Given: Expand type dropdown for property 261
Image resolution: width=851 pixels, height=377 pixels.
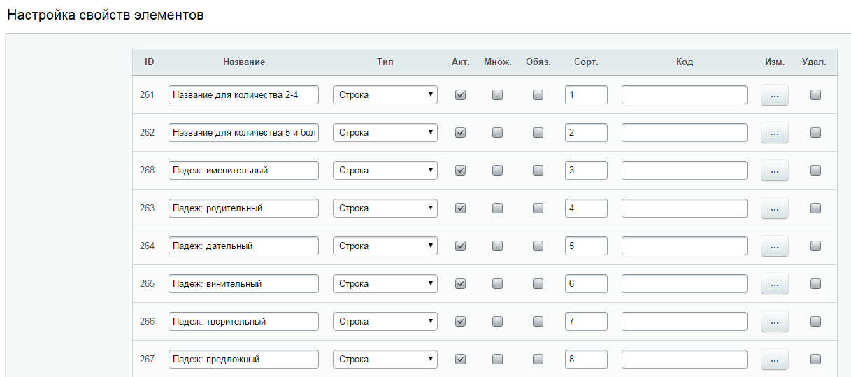Looking at the screenshot, I should 385,94.
